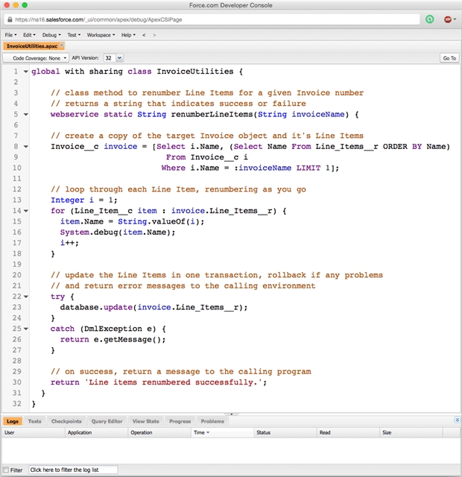Switch to the View State tab
This screenshot has width=462, height=477.
pyautogui.click(x=146, y=421)
